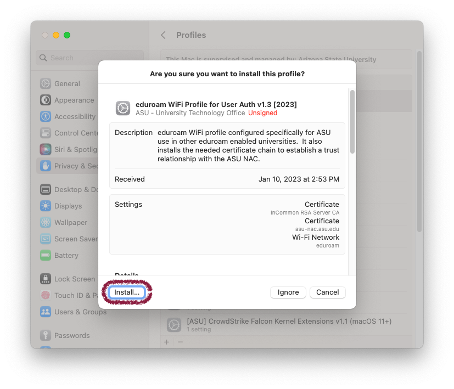
Task: Click the Install… button
Action: pyautogui.click(x=127, y=292)
